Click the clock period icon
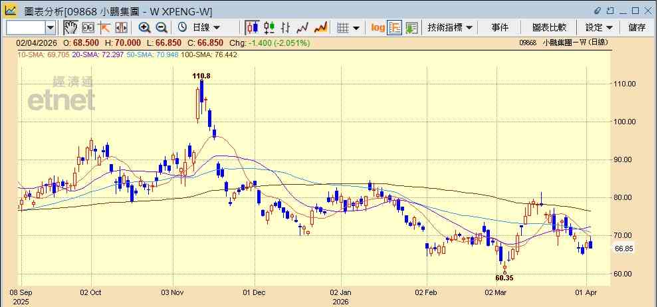The height and width of the screenshot is (307, 658). pyautogui.click(x=183, y=28)
